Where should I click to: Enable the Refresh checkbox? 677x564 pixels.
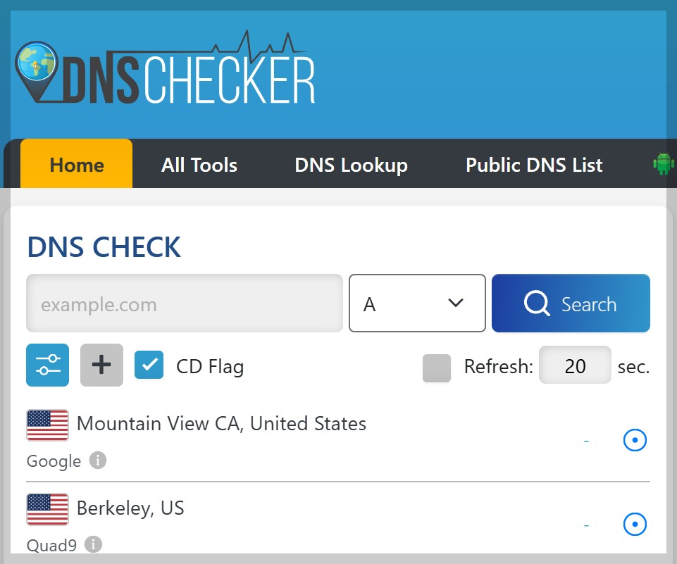[x=437, y=368]
